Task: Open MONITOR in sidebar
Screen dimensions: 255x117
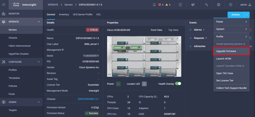Action: (21, 14)
